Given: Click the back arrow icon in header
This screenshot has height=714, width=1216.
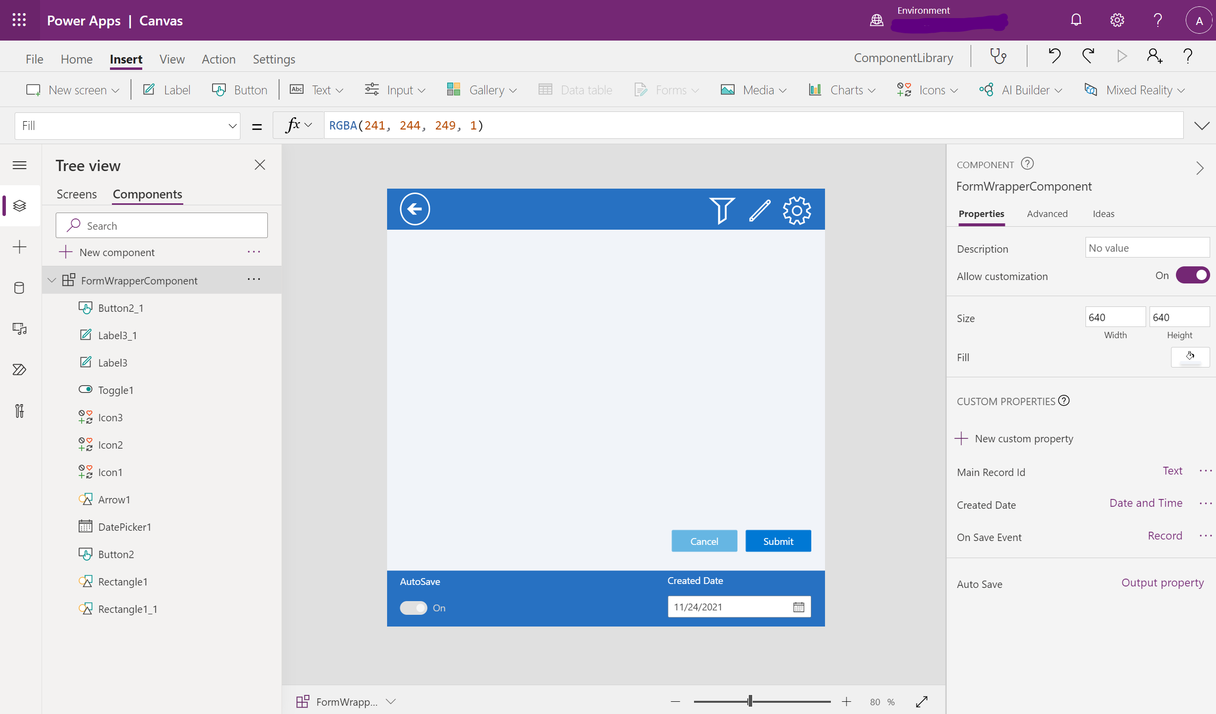Looking at the screenshot, I should pos(414,209).
